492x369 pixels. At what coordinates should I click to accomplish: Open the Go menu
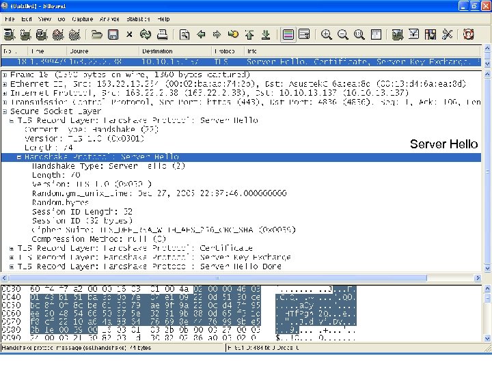pyautogui.click(x=61, y=19)
